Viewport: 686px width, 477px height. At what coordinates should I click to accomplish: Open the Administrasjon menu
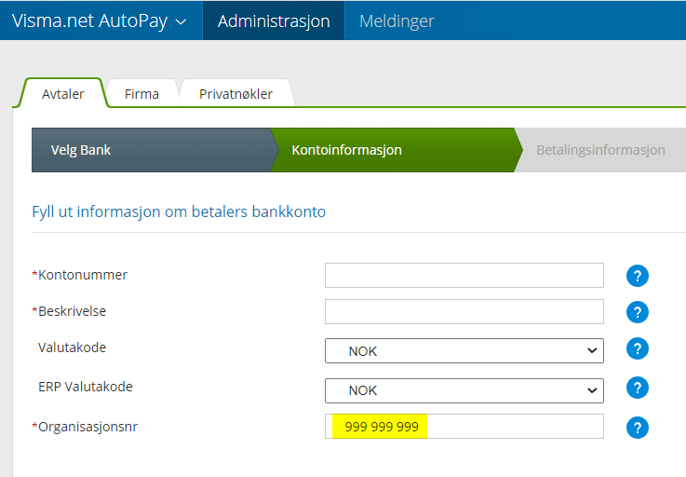point(274,20)
